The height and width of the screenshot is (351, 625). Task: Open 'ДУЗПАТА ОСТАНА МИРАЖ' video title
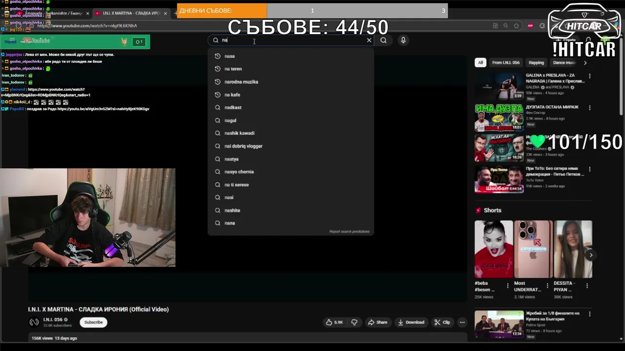click(x=552, y=107)
